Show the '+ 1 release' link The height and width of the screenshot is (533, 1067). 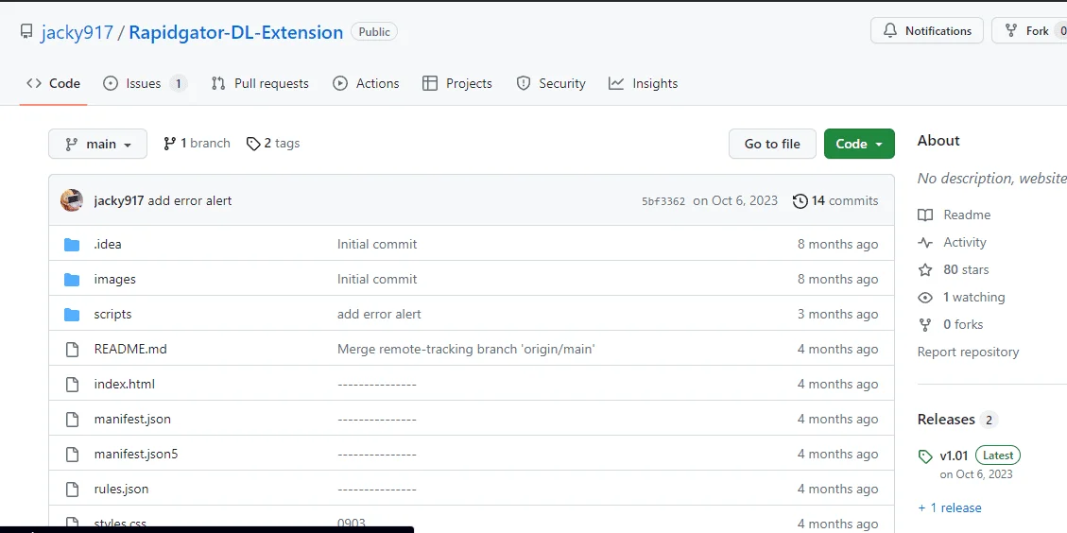pyautogui.click(x=949, y=507)
